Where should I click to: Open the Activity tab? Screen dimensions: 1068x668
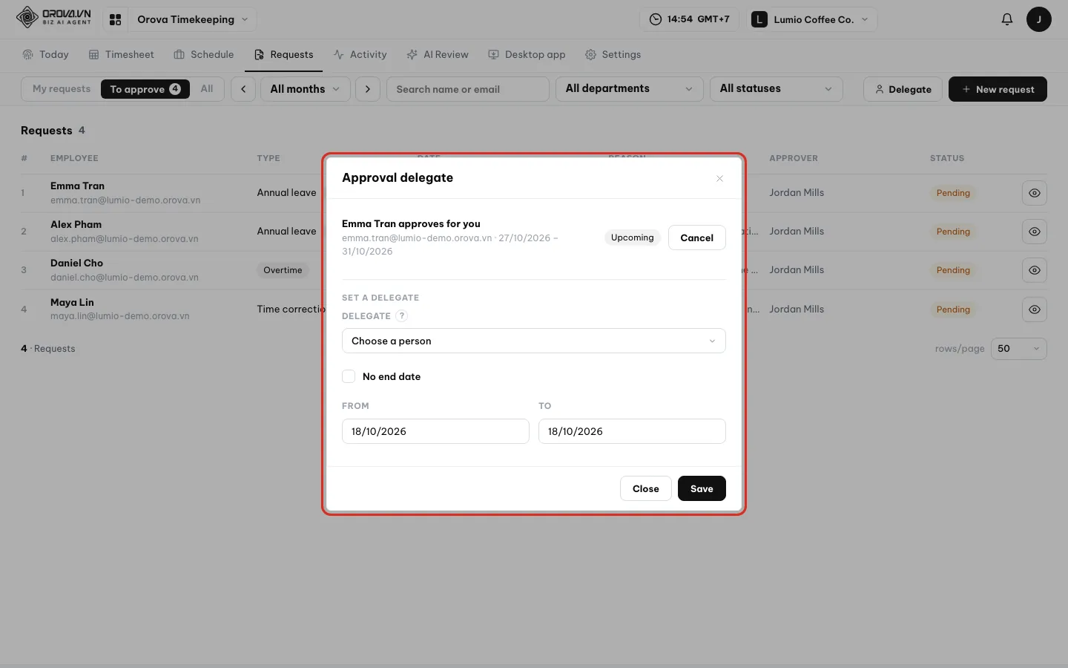360,55
